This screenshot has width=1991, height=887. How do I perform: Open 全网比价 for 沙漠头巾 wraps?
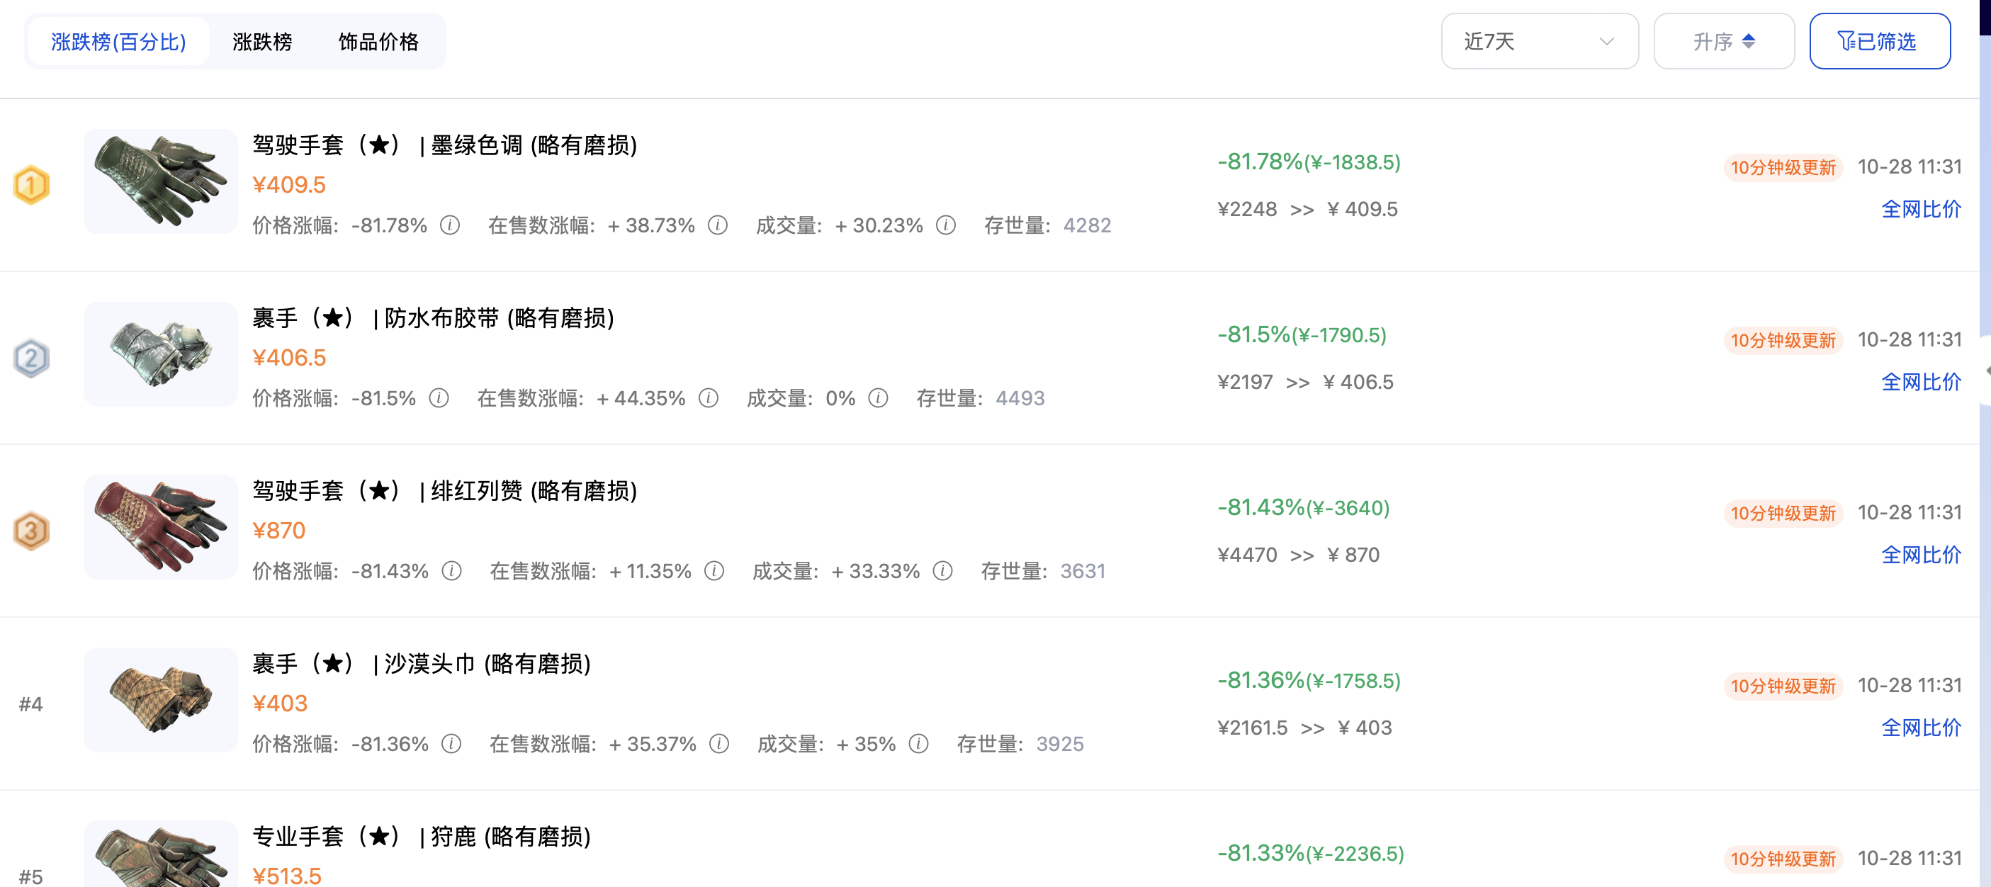(1922, 727)
